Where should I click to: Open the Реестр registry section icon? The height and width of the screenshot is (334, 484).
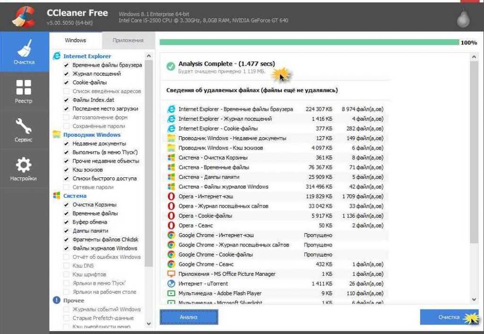[x=24, y=88]
